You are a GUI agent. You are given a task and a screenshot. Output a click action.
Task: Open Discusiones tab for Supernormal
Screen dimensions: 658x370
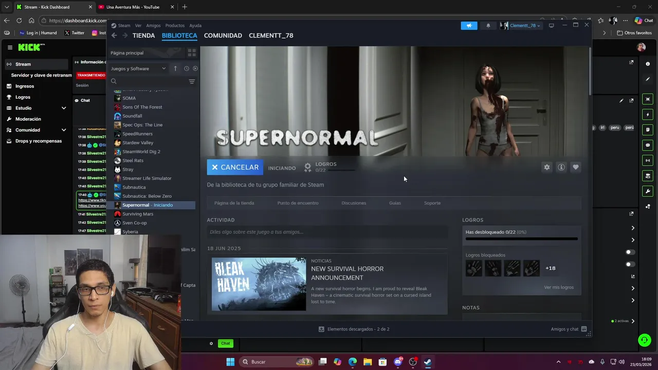click(x=354, y=203)
